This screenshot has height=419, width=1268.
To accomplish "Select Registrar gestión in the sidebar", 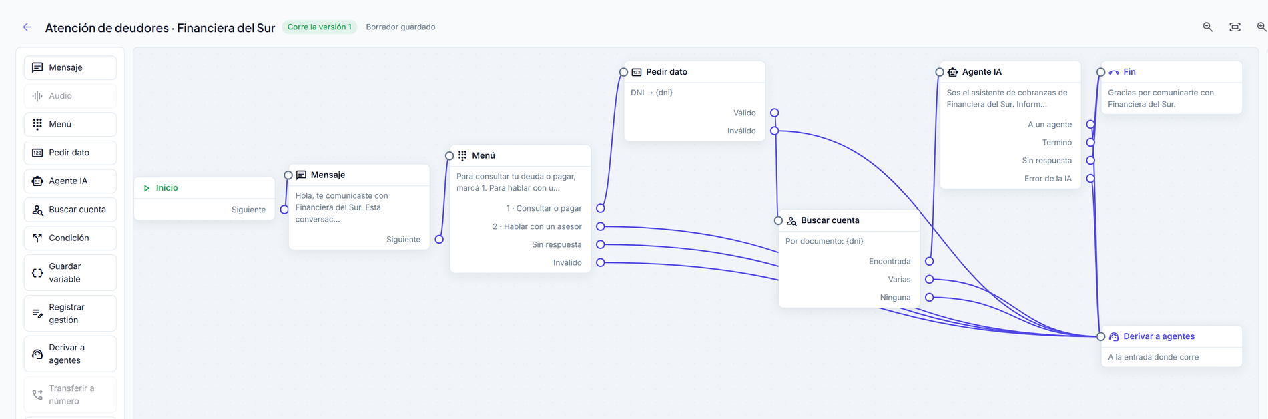I will pyautogui.click(x=70, y=313).
